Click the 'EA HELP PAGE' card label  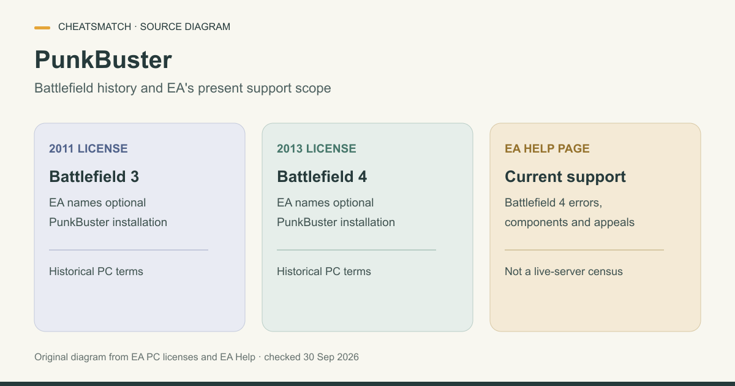(x=547, y=149)
